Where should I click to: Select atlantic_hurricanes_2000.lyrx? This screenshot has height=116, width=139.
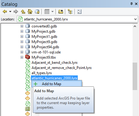[x=54, y=78]
